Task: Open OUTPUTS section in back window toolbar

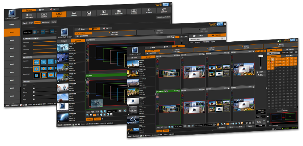Action: [x=44, y=15]
